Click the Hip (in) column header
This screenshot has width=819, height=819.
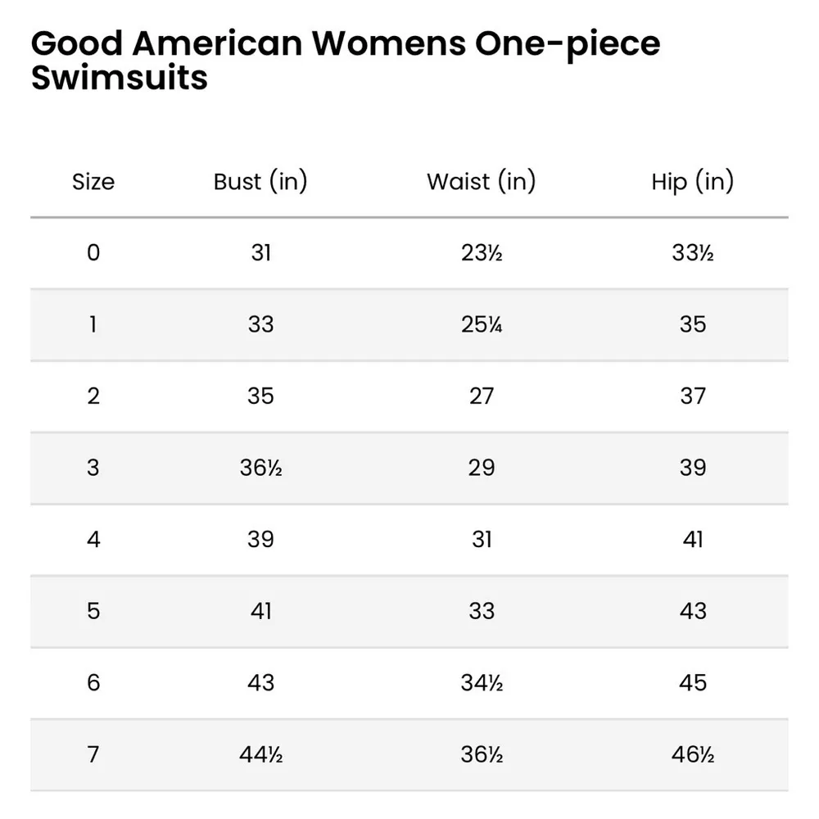692,182
